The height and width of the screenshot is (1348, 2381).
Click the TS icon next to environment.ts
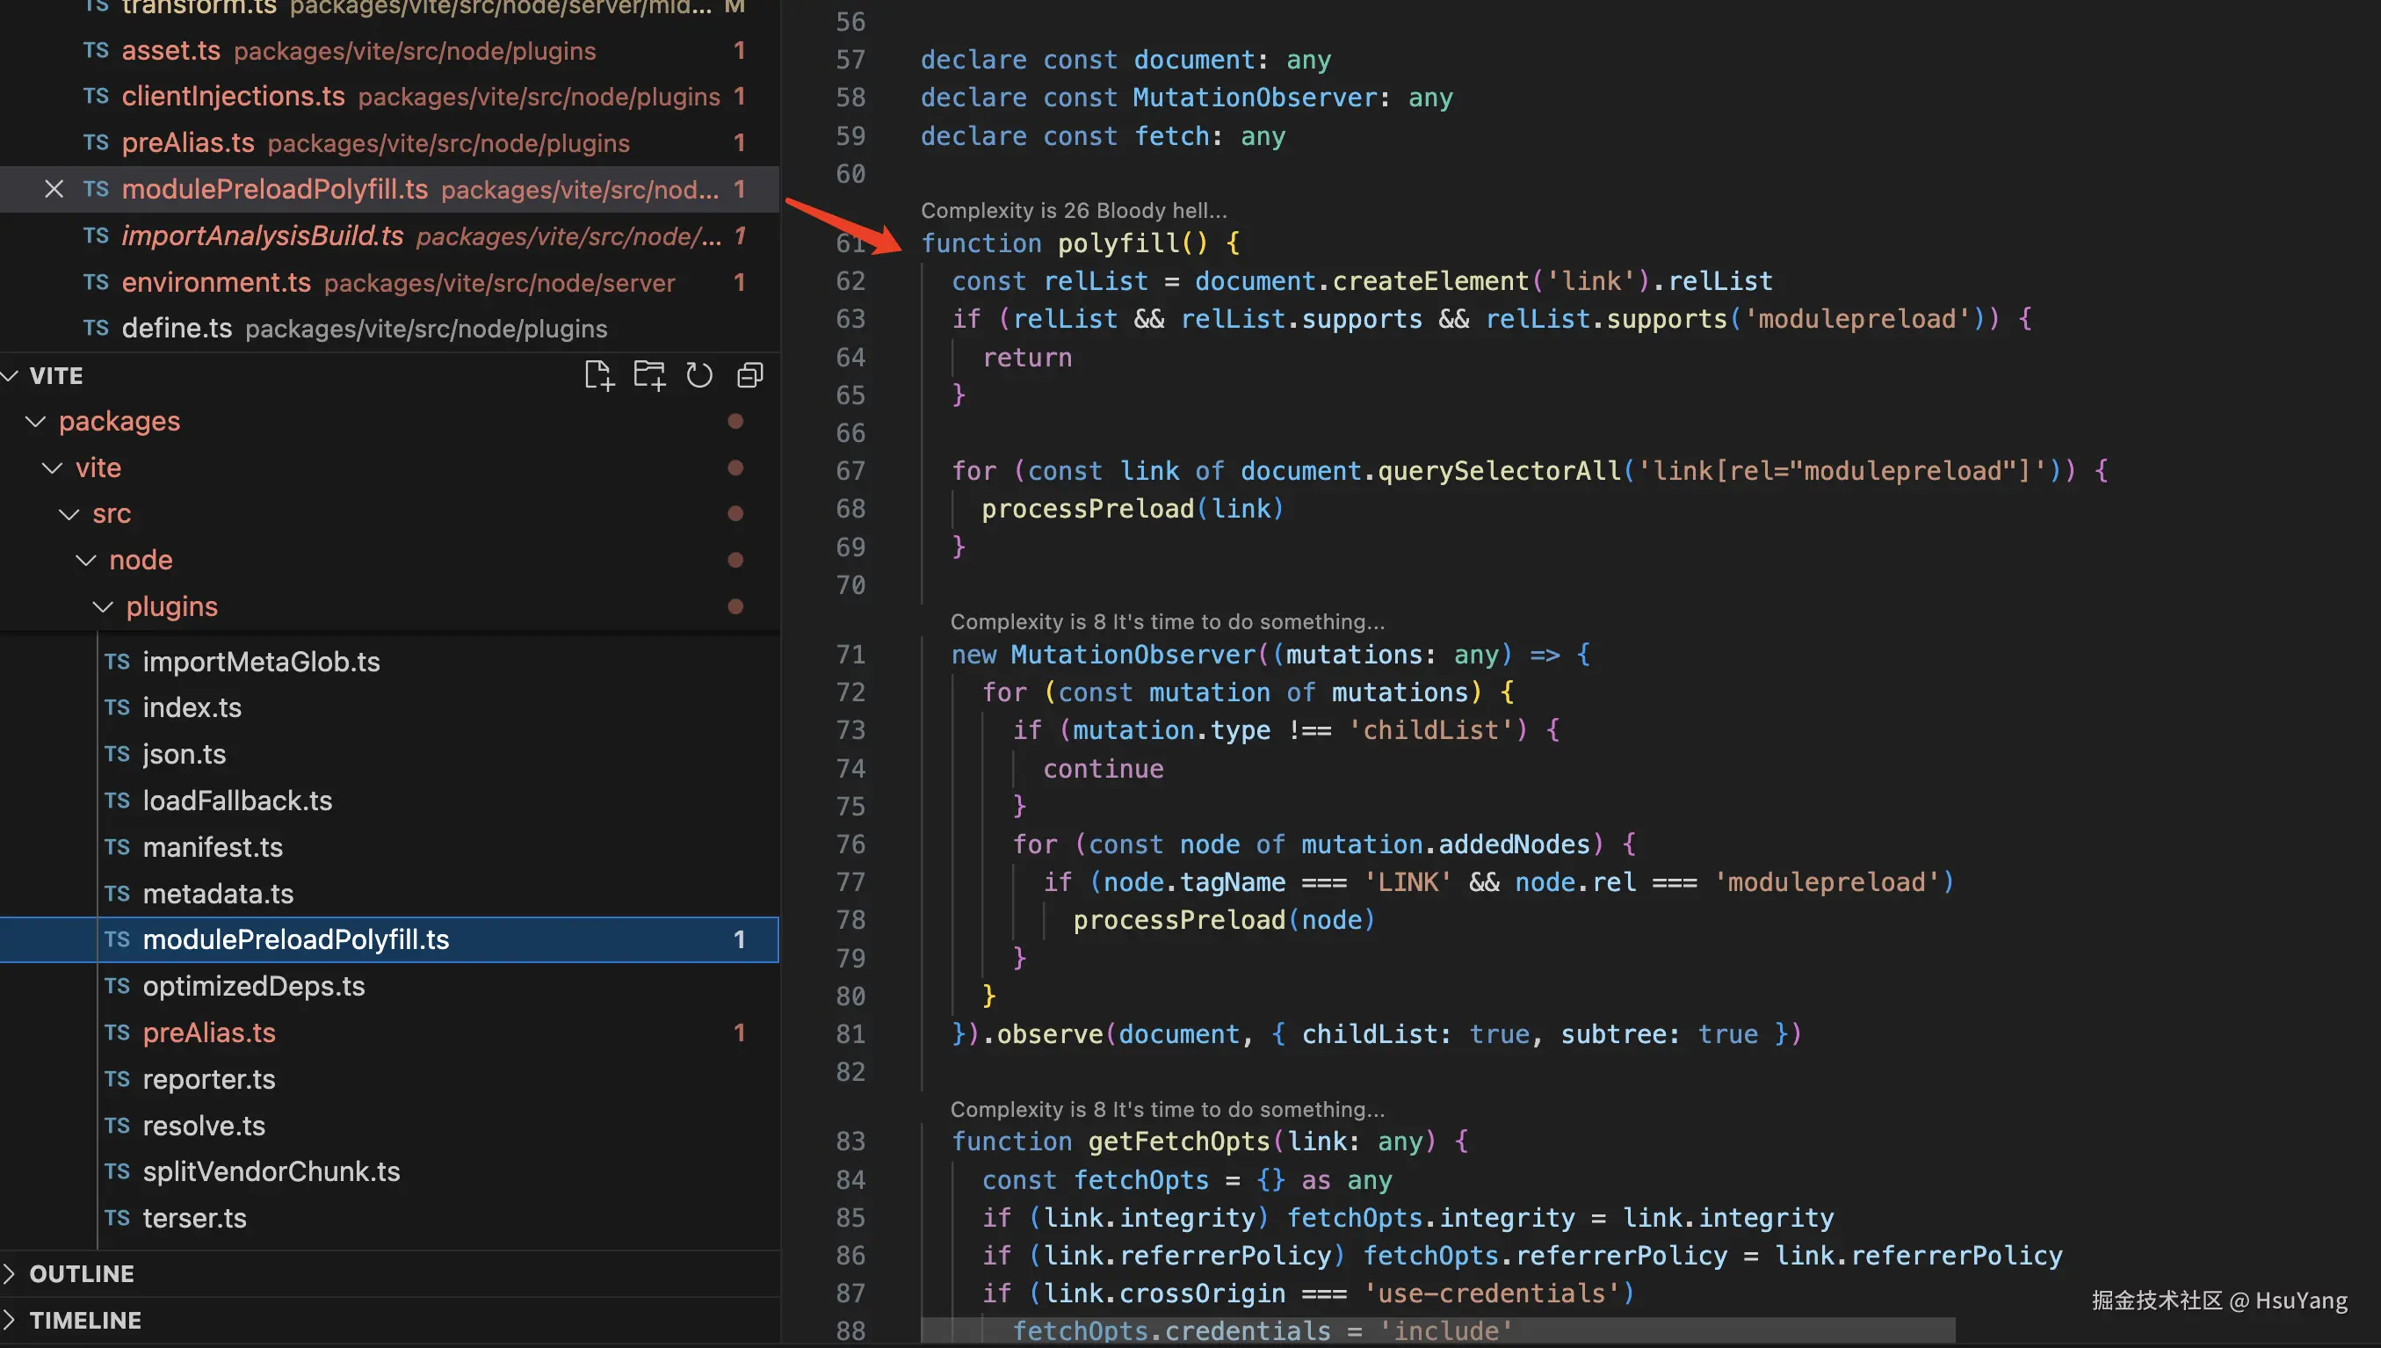coord(95,281)
